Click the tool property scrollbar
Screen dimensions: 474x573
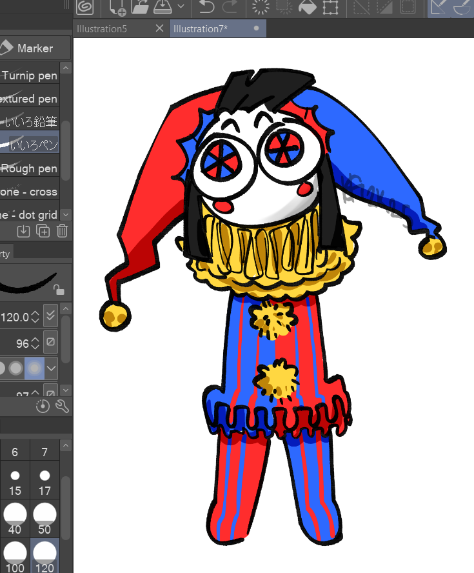66,340
